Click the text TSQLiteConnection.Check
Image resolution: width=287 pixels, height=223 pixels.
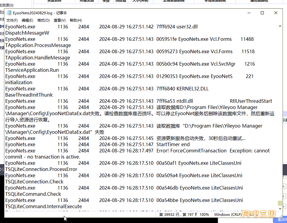click(x=34, y=182)
